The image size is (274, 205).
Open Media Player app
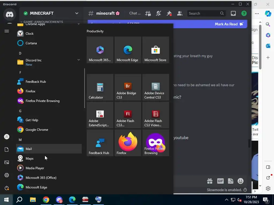coord(49,168)
